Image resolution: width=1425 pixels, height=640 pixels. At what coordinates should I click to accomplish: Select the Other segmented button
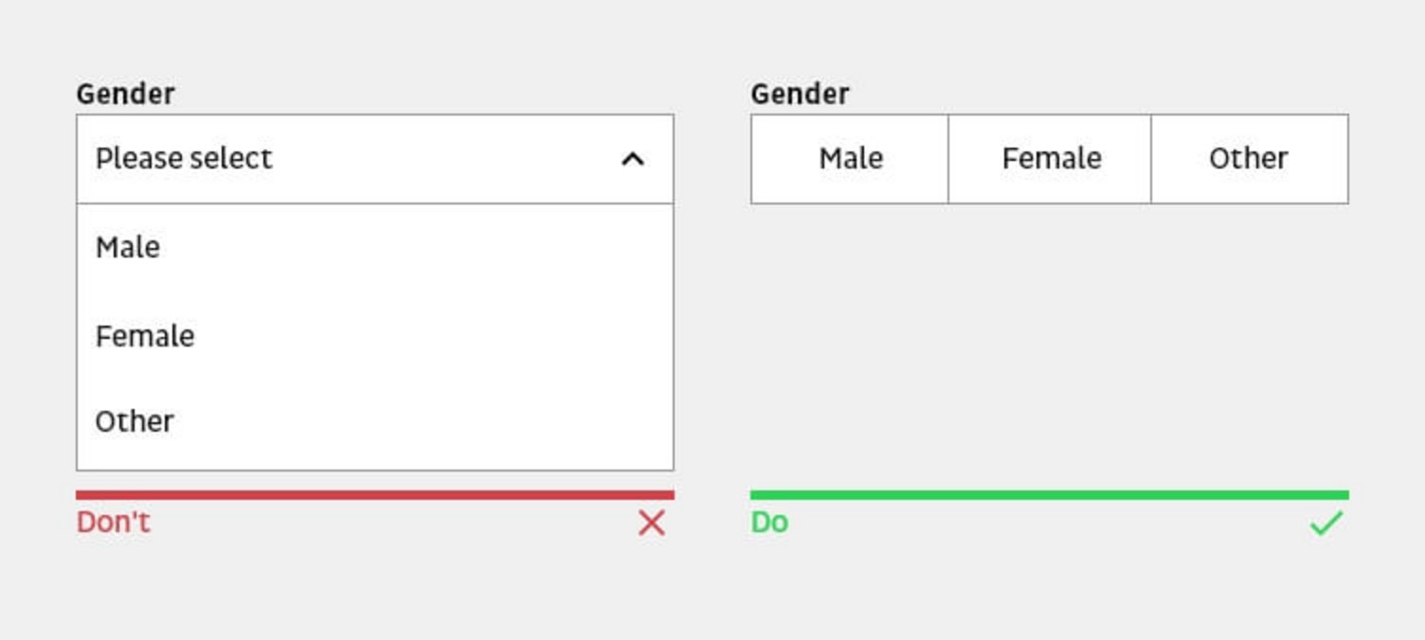tap(1249, 159)
